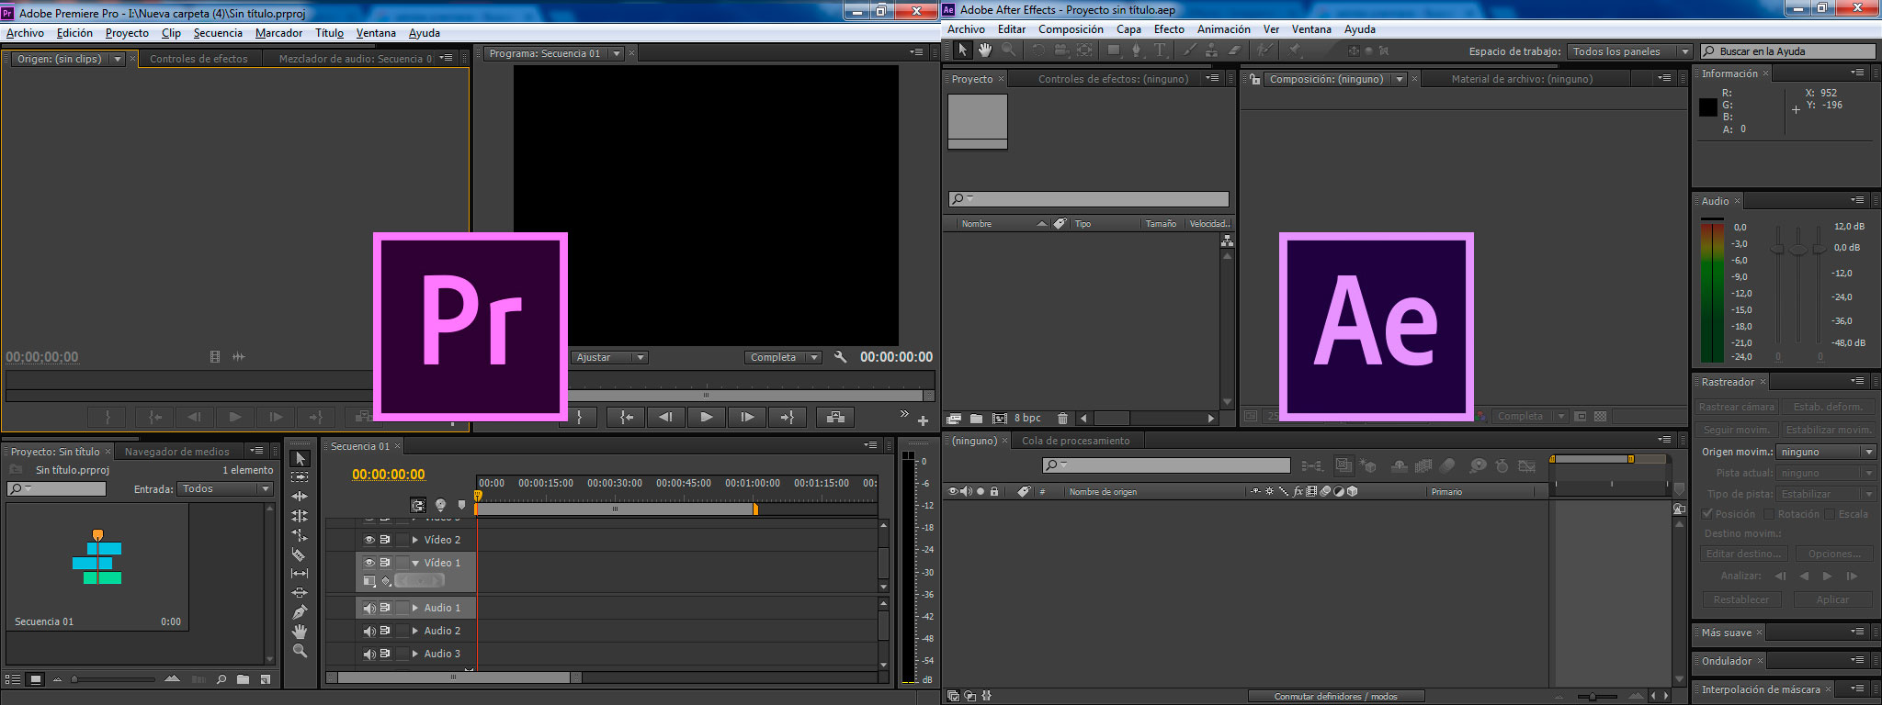The image size is (1882, 705).
Task: Select the Selection arrow tool in Premiere tools panel
Action: pyautogui.click(x=300, y=458)
